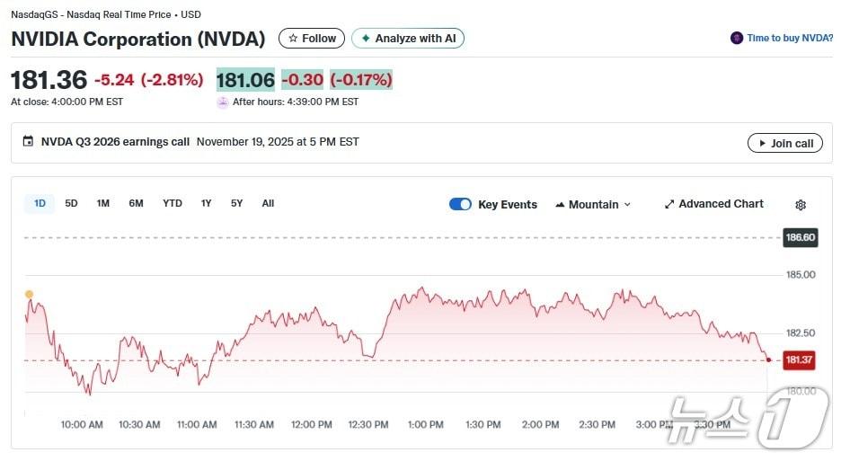Screen dimensions: 841x461
Task: Toggle the Key Events switch
Action: pos(460,204)
